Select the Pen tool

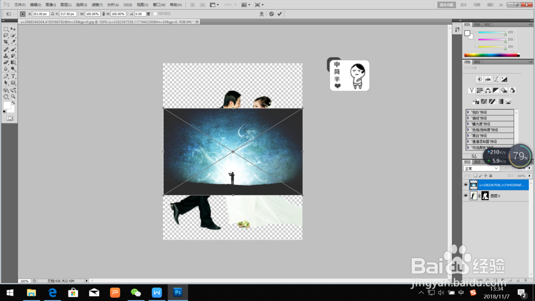pos(6,76)
